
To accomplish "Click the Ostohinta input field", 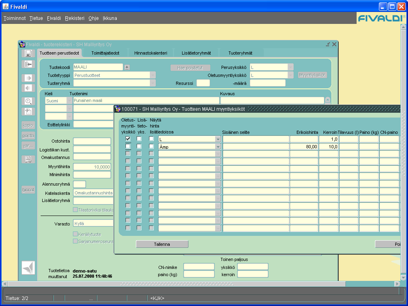I will coord(92,141).
